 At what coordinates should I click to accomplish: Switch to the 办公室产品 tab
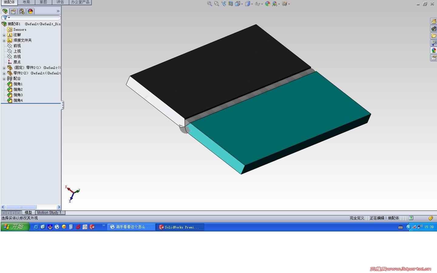(80, 2)
